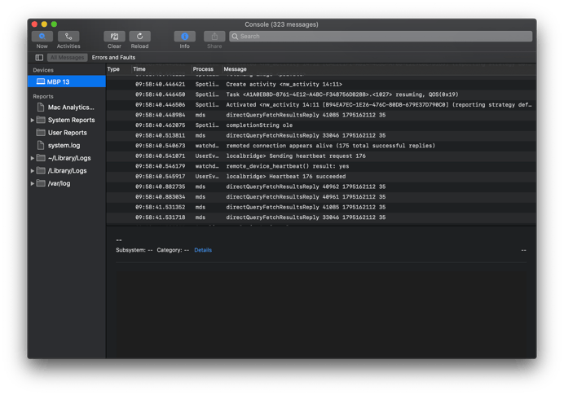Open the Activities view
Screen dimensions: 564x395
(68, 37)
